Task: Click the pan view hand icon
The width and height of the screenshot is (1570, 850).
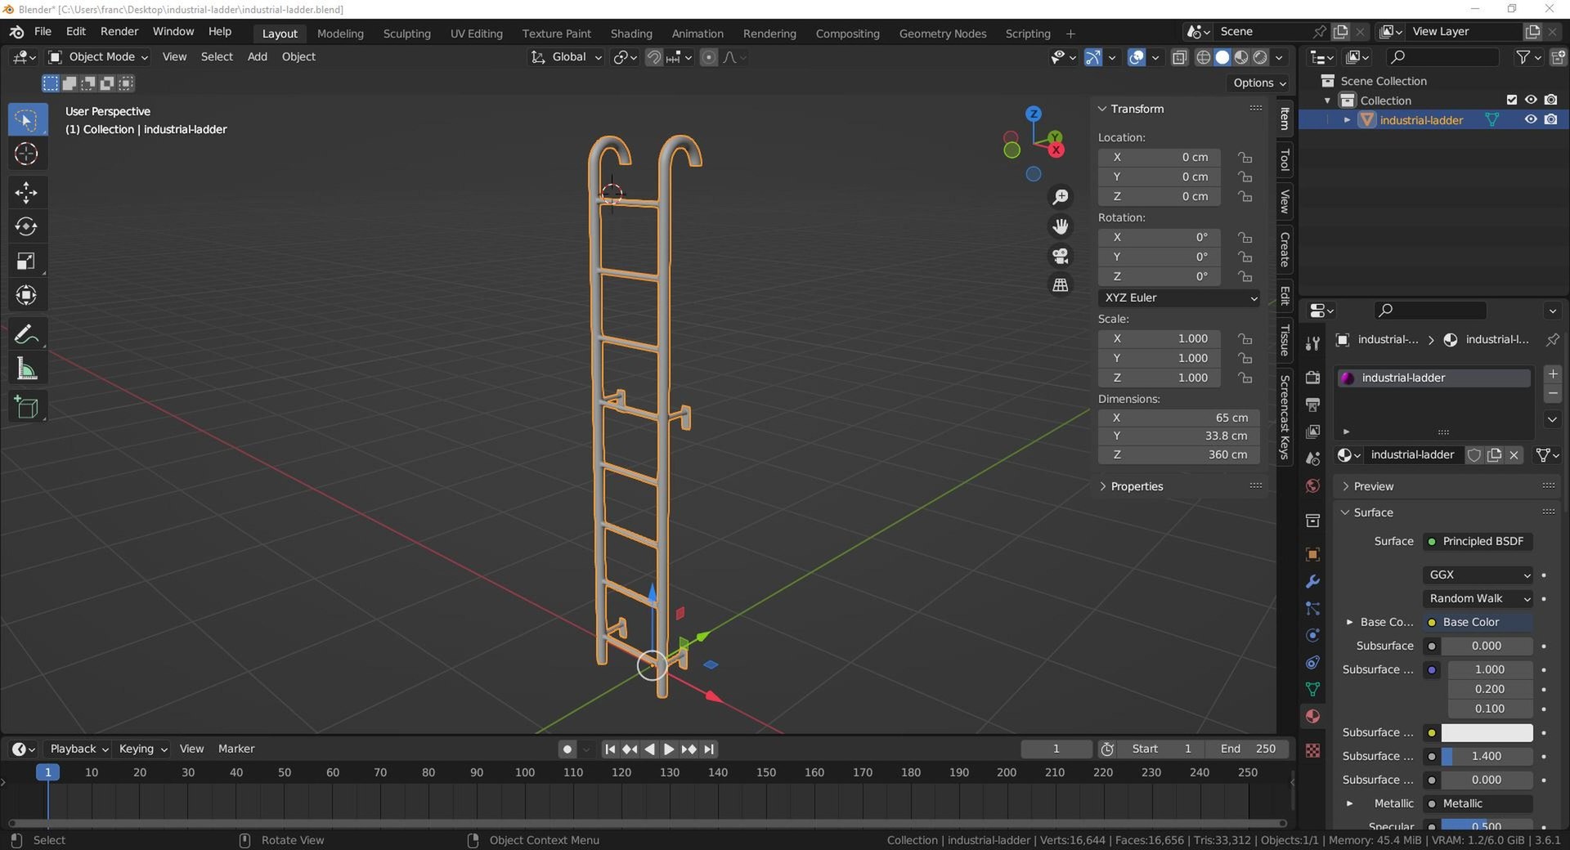Action: coord(1061,226)
